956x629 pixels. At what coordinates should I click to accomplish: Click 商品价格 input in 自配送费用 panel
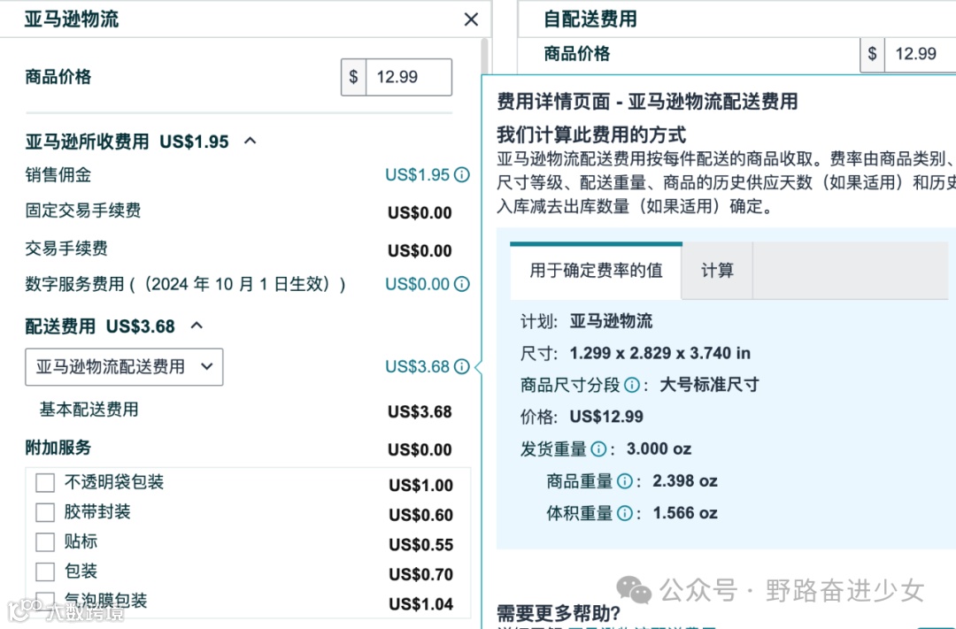pos(920,54)
